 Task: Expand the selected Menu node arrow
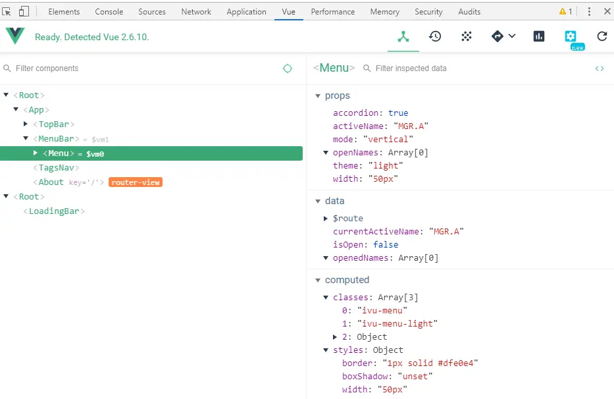tap(36, 153)
